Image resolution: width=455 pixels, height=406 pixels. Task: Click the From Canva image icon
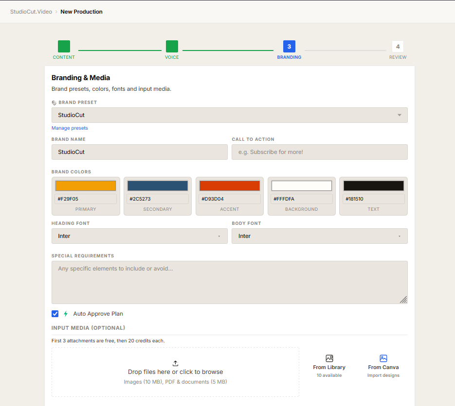click(x=383, y=358)
